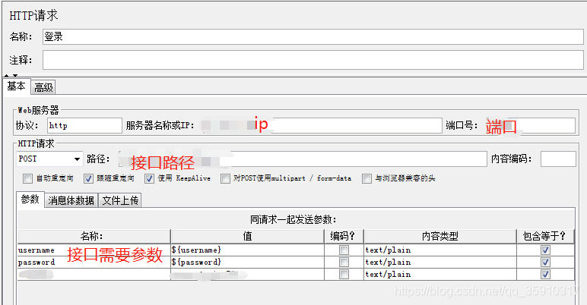This screenshot has width=587, height=305.
Task: Click the 服务器名称或IP input field
Action: 320,126
